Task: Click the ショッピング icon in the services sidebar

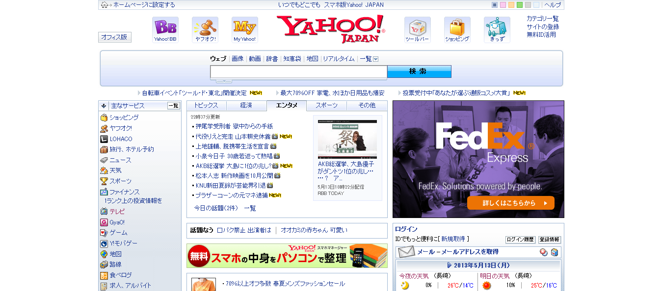Action: [104, 118]
